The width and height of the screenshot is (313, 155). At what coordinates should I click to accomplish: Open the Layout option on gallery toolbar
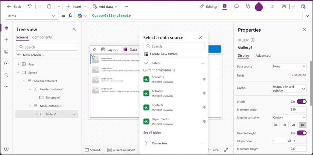[110, 50]
